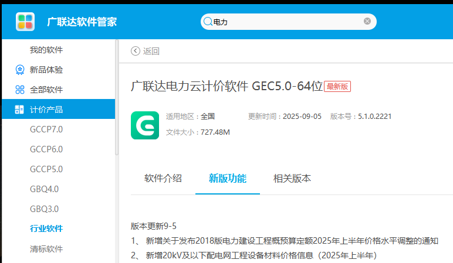Click the 版本更新9-5 heading
Image resolution: width=453 pixels, height=263 pixels.
pyautogui.click(x=153, y=226)
